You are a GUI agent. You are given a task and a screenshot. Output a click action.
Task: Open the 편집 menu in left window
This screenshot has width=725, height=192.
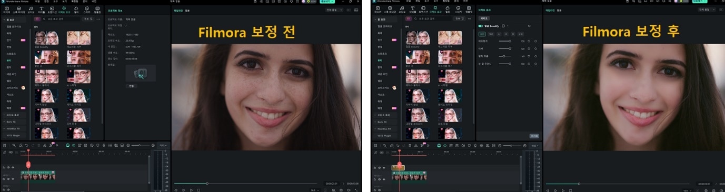pos(46,2)
